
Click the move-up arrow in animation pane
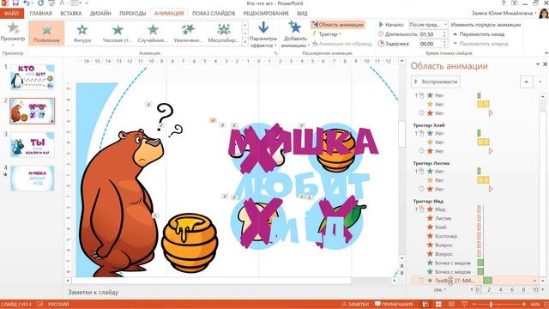coord(526,82)
